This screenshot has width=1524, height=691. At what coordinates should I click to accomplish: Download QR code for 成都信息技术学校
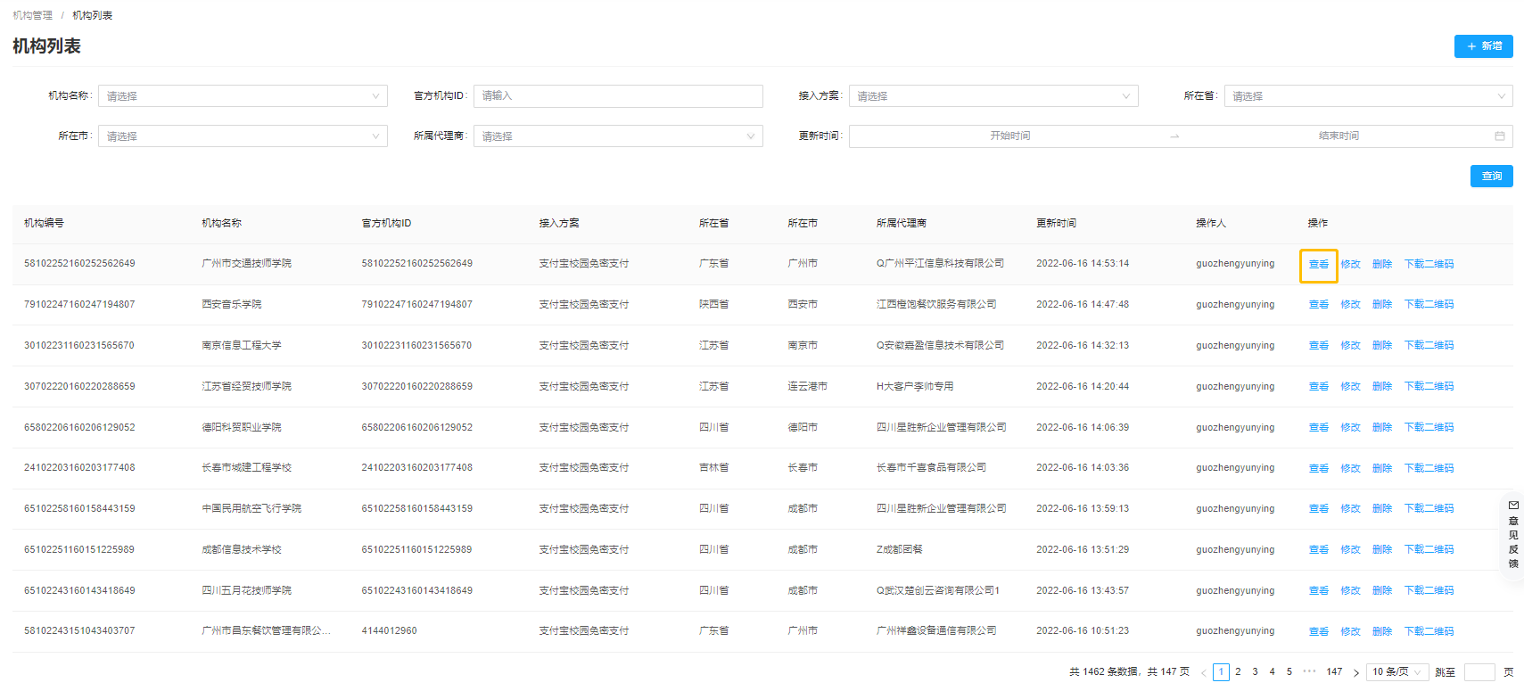click(x=1429, y=550)
